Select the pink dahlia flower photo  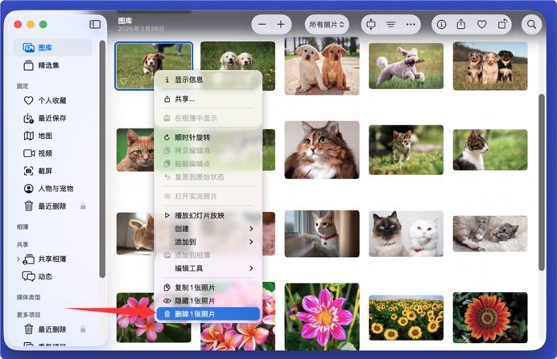pyautogui.click(x=322, y=316)
